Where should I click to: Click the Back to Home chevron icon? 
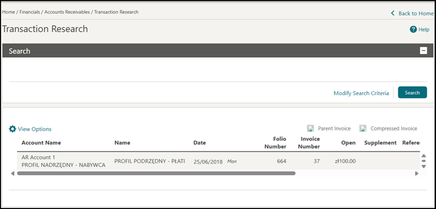[x=392, y=13]
